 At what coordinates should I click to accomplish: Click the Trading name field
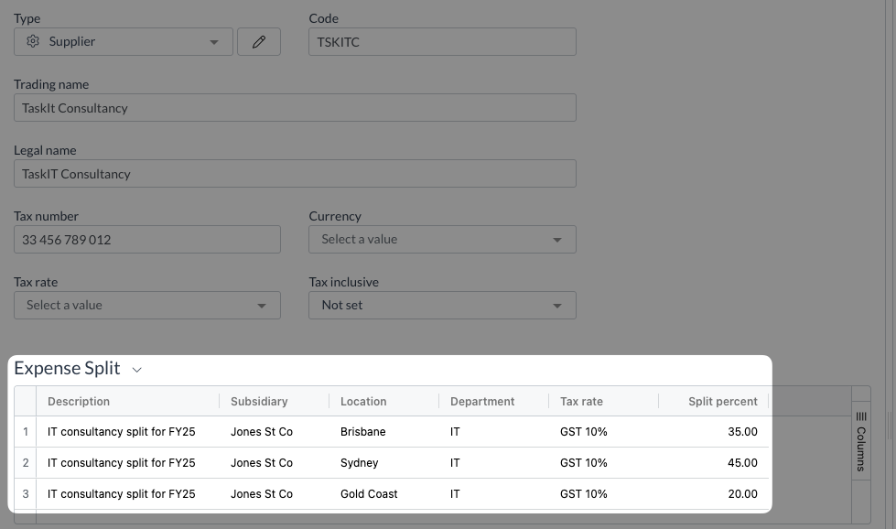pyautogui.click(x=295, y=107)
